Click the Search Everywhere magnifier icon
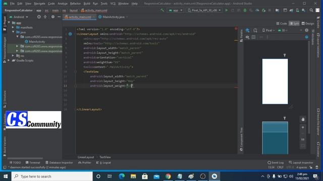The image size is (323, 181). [311, 10]
